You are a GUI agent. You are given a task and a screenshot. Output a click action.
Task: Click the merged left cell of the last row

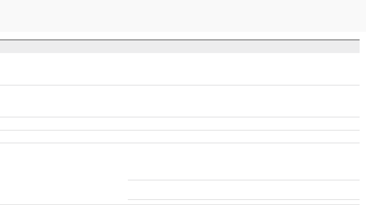pyautogui.click(x=64, y=173)
